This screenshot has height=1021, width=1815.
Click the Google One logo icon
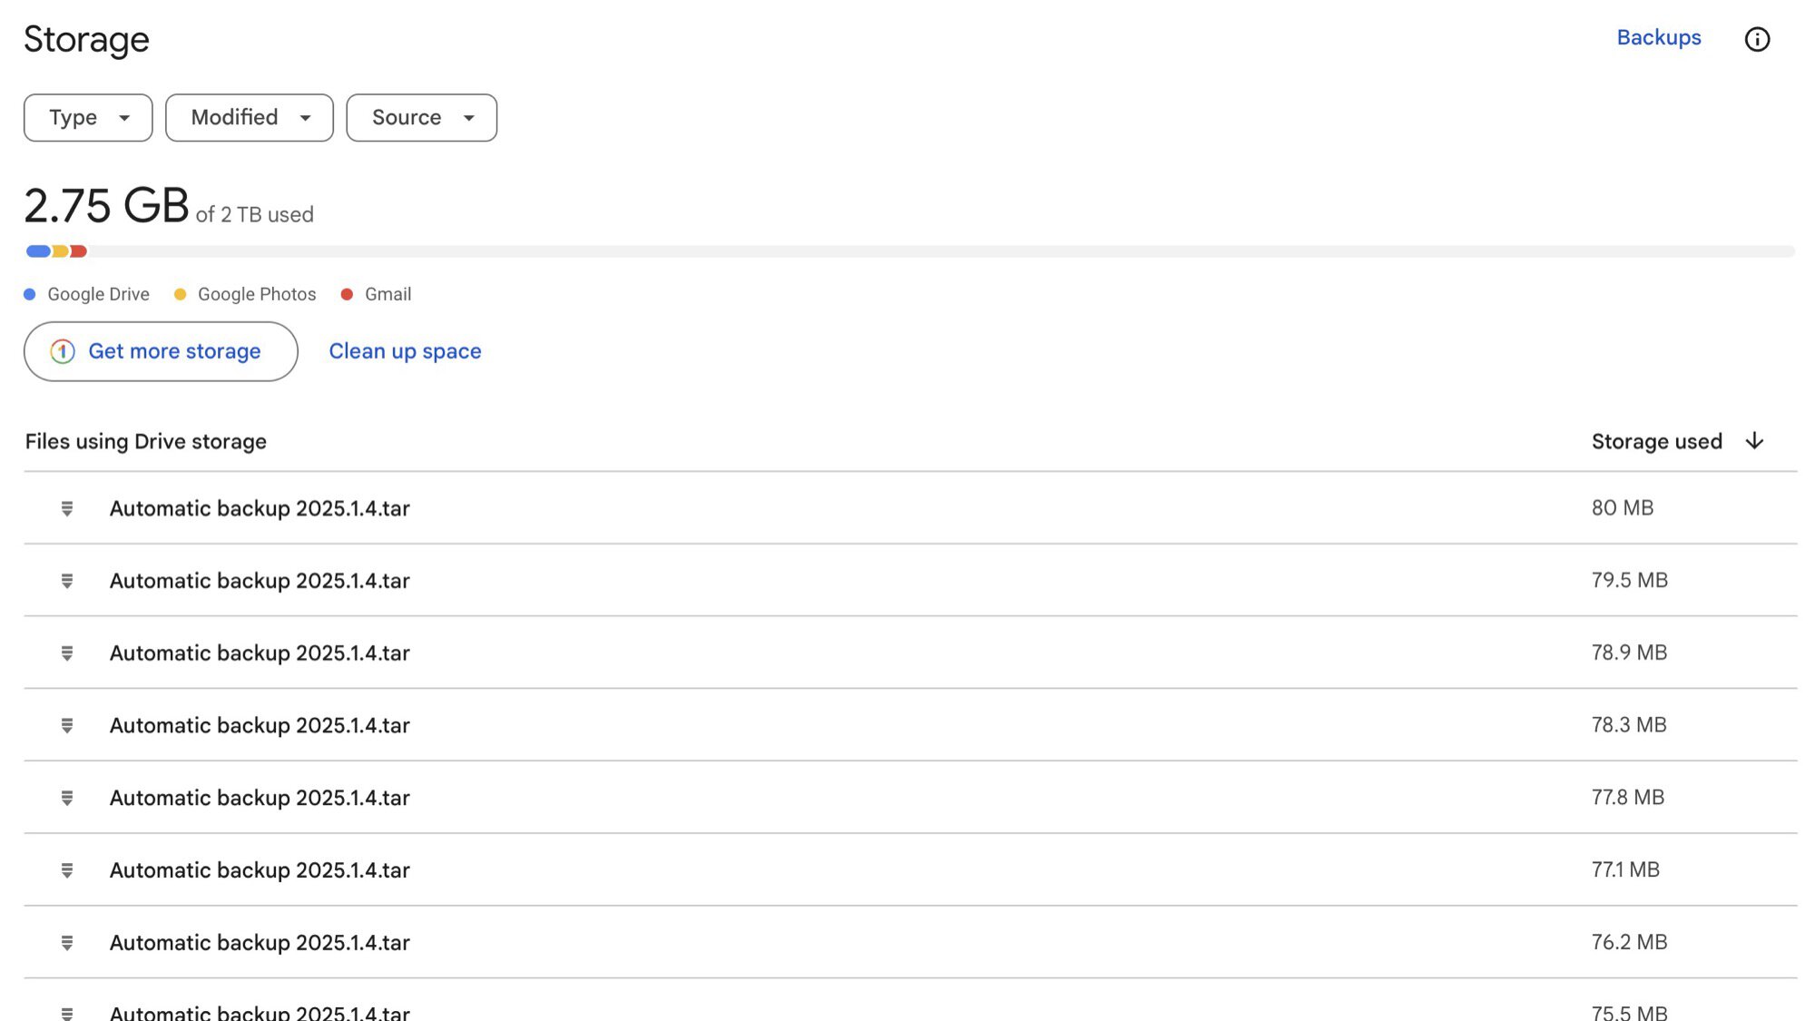(x=63, y=351)
